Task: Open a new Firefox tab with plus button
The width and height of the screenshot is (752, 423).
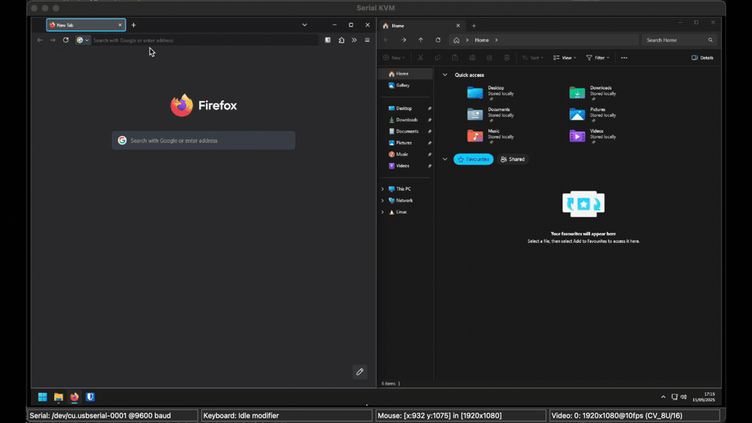Action: tap(134, 25)
